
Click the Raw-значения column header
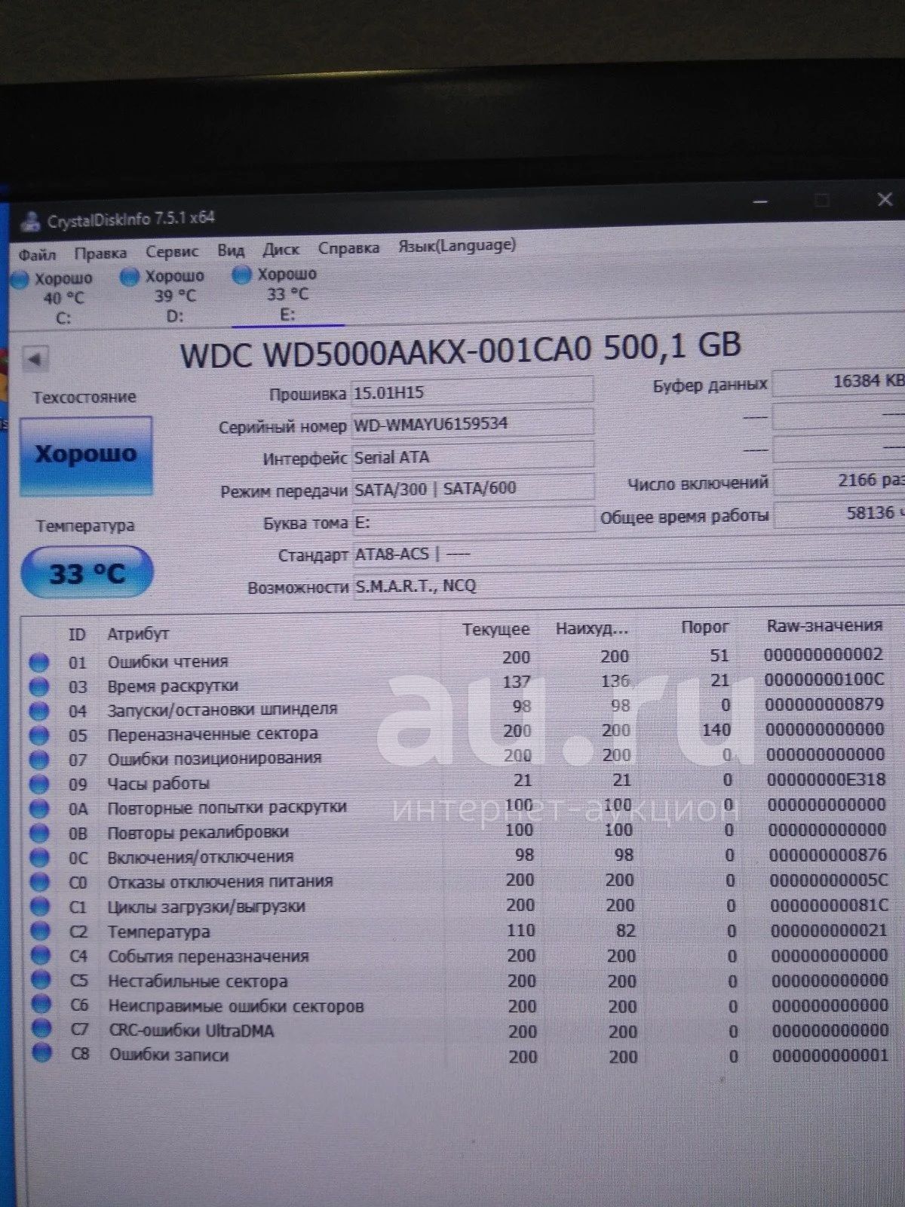(824, 625)
